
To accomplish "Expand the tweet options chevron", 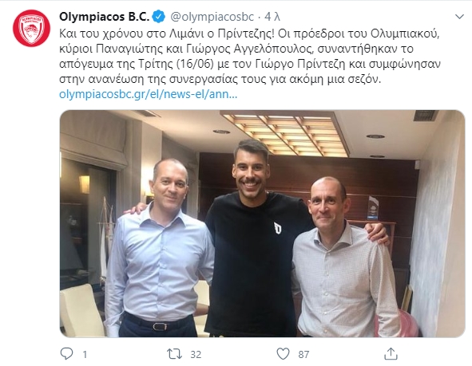I will [459, 17].
